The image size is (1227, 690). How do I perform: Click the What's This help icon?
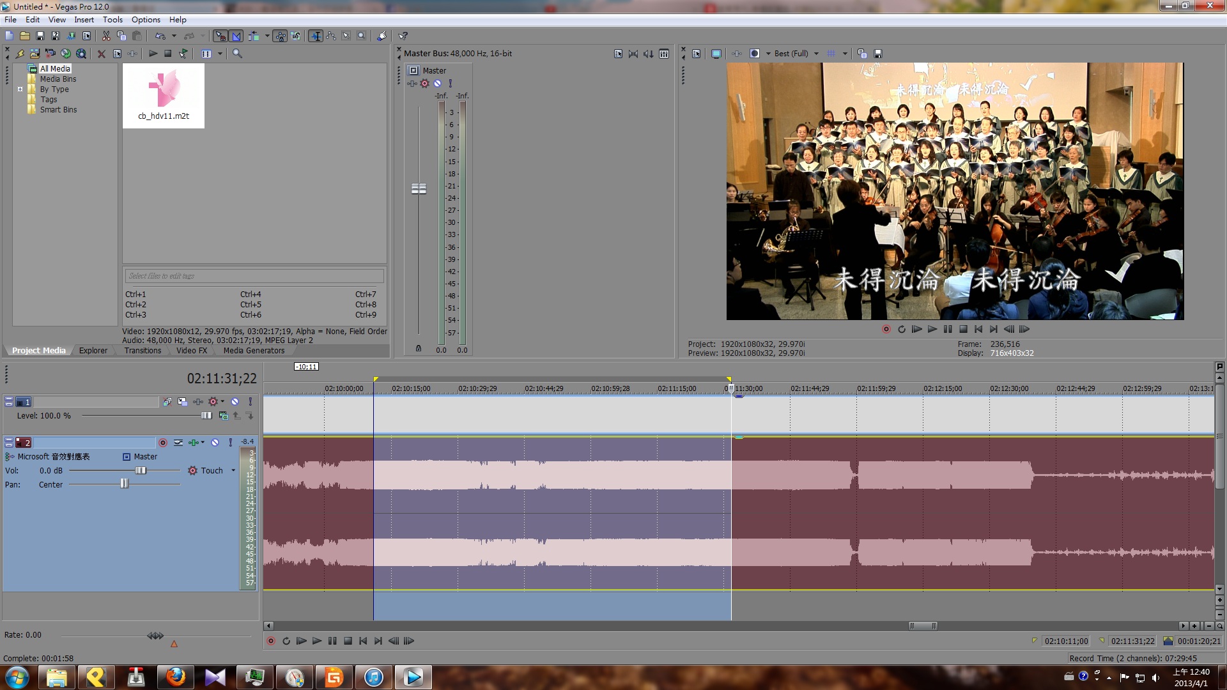pos(403,36)
